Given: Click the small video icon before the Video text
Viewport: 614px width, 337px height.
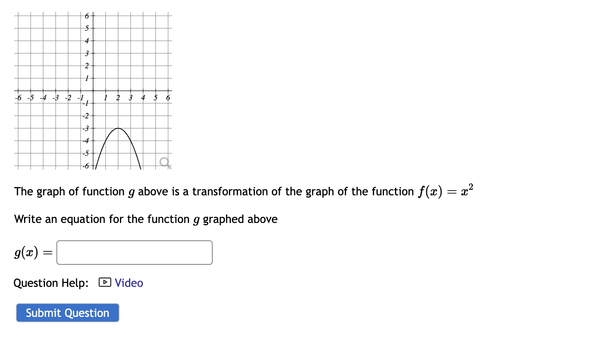Looking at the screenshot, I should [104, 283].
